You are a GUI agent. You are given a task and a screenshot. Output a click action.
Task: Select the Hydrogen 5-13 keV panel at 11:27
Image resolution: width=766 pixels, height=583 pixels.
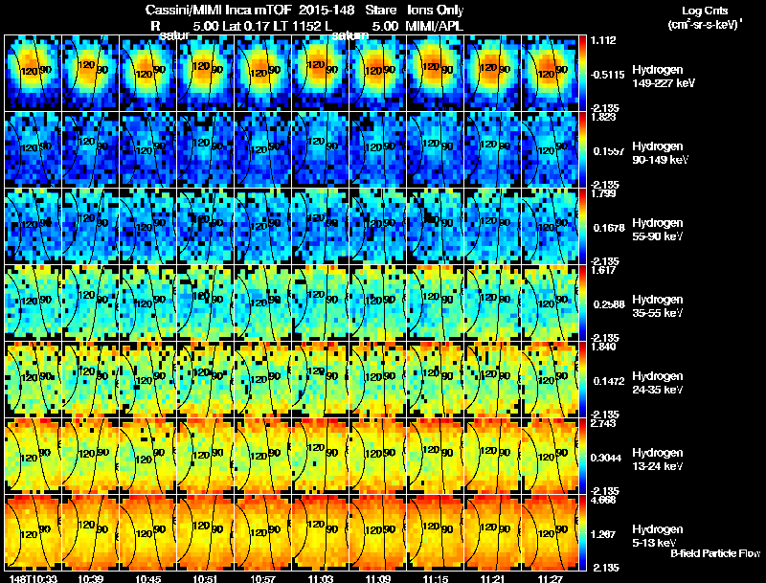tap(550, 532)
